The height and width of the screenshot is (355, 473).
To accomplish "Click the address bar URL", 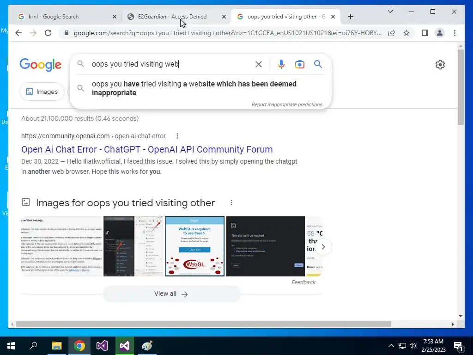I will click(227, 33).
